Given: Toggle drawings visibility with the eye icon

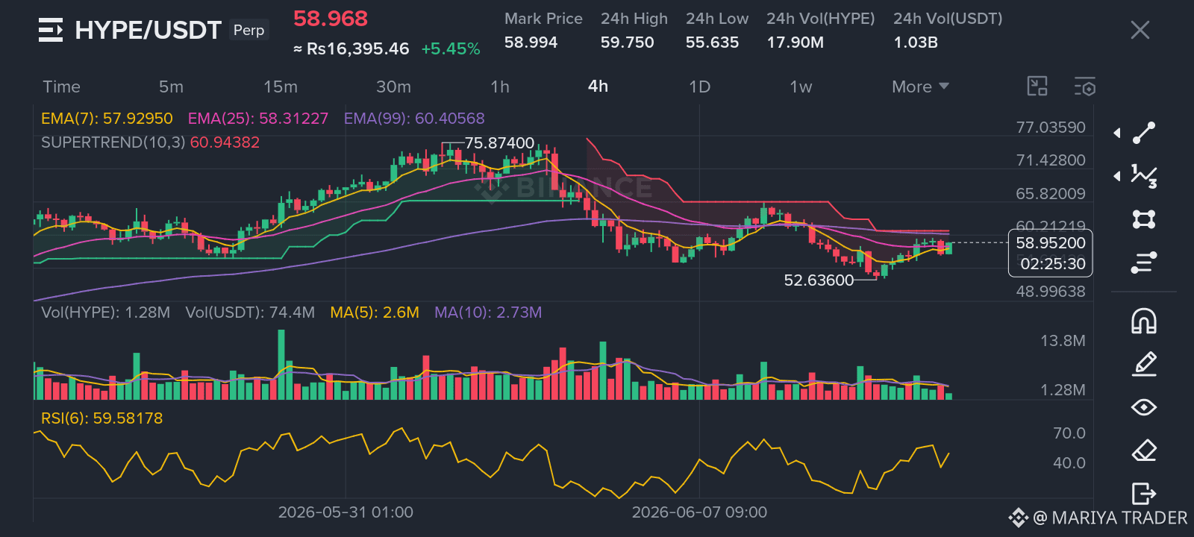Looking at the screenshot, I should click(1144, 407).
